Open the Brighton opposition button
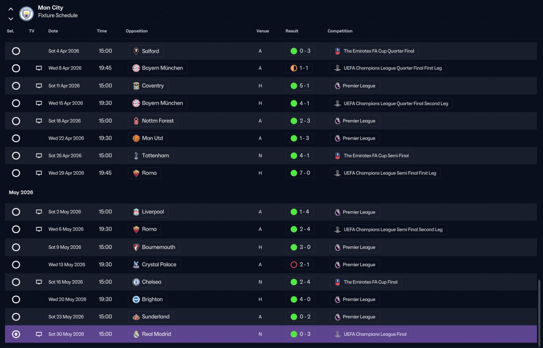 (x=147, y=300)
